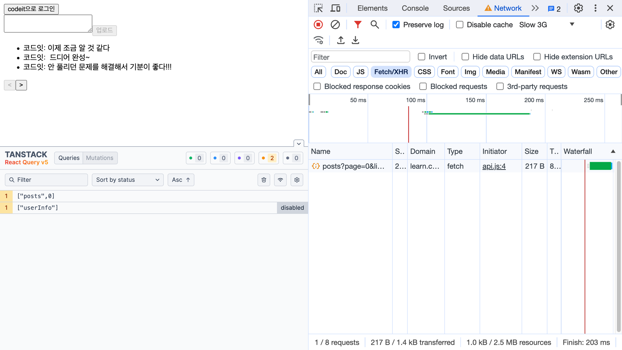Uncheck Preserve log
The width and height of the screenshot is (622, 350).
click(x=396, y=25)
